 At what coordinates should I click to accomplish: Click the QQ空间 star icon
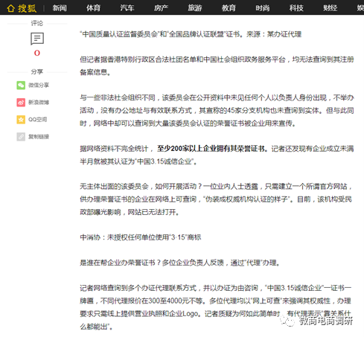click(x=21, y=119)
